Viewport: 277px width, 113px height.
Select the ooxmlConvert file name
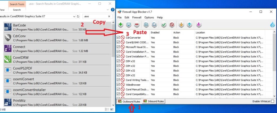24,79
